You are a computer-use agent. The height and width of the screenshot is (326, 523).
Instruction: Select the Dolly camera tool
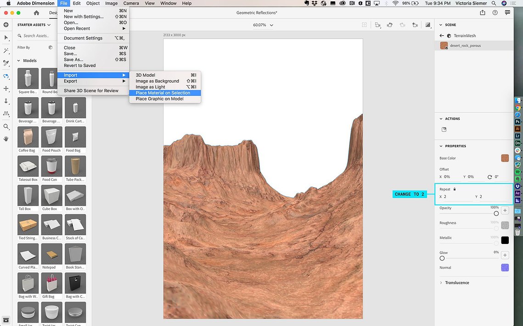(6, 101)
